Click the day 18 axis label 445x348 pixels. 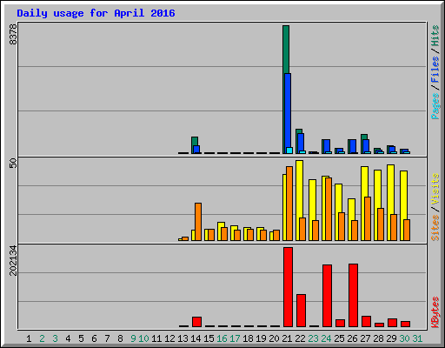[248, 338]
